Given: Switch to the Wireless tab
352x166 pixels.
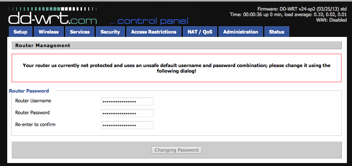Looking at the screenshot, I should [x=48, y=32].
